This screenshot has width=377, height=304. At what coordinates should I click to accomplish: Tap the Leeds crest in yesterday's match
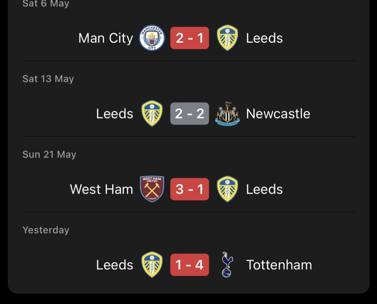pos(152,264)
